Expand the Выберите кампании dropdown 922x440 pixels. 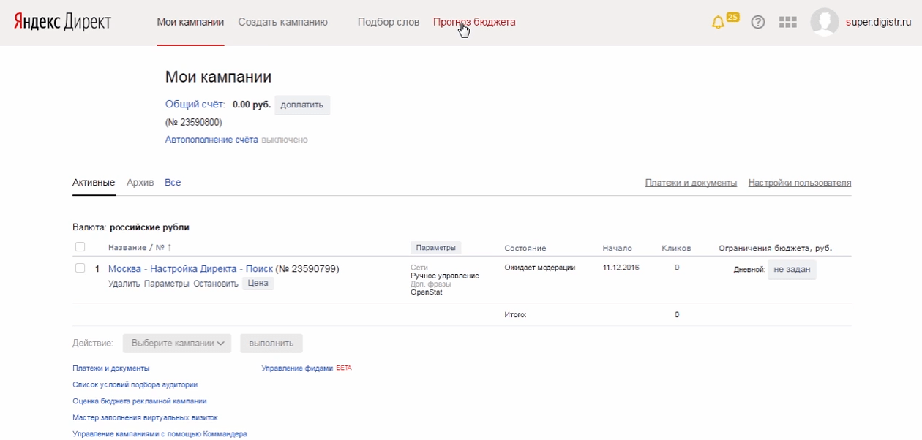click(177, 343)
